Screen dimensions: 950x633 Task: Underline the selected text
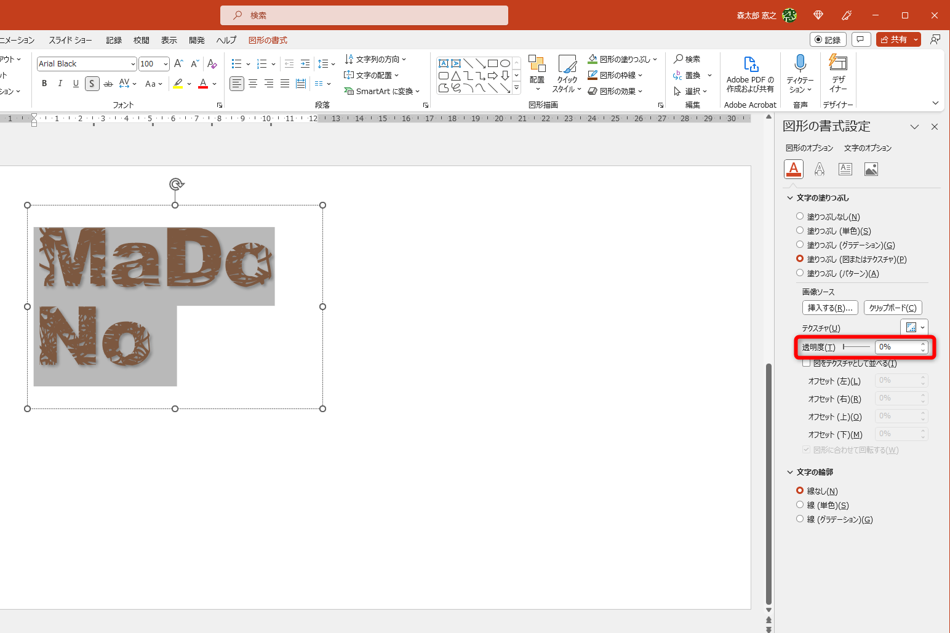pos(76,84)
